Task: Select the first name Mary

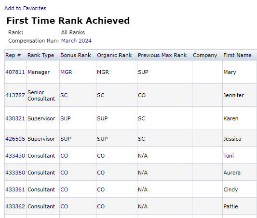Action: tap(230, 72)
